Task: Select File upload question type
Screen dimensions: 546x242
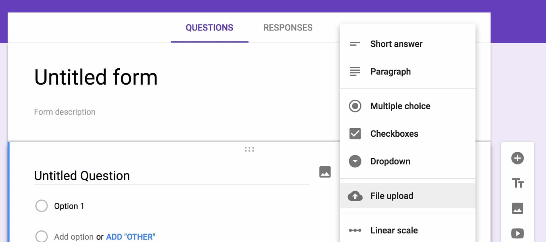Action: pyautogui.click(x=408, y=196)
